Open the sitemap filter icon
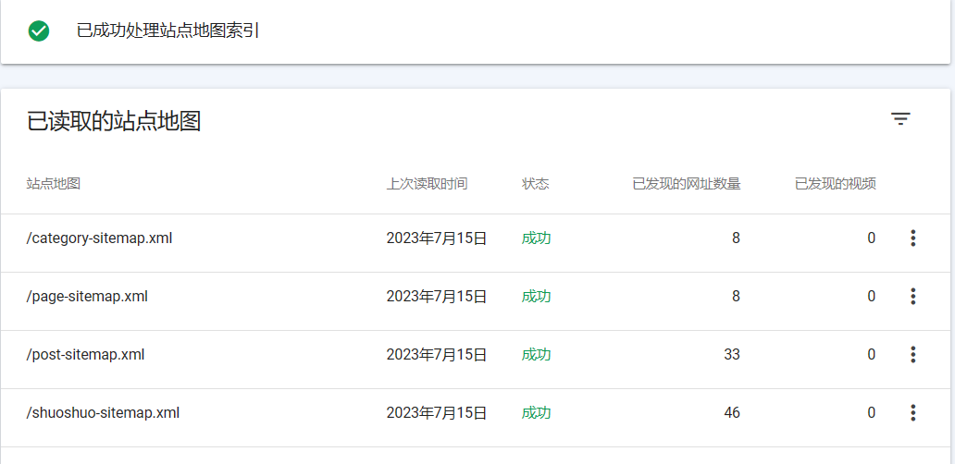The width and height of the screenshot is (955, 464). pyautogui.click(x=900, y=118)
